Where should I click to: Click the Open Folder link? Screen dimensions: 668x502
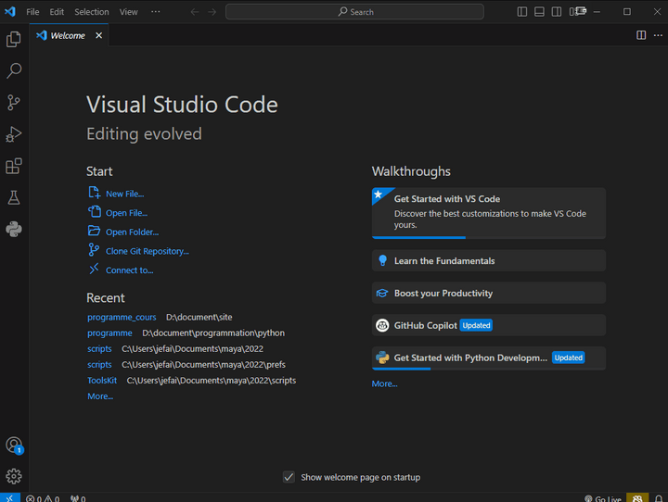(132, 232)
